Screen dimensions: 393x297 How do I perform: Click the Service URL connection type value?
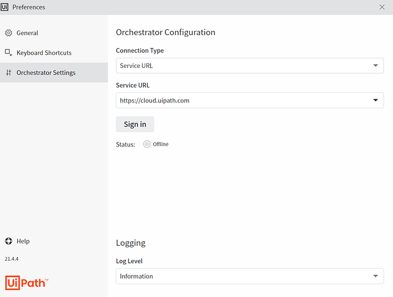[136, 65]
